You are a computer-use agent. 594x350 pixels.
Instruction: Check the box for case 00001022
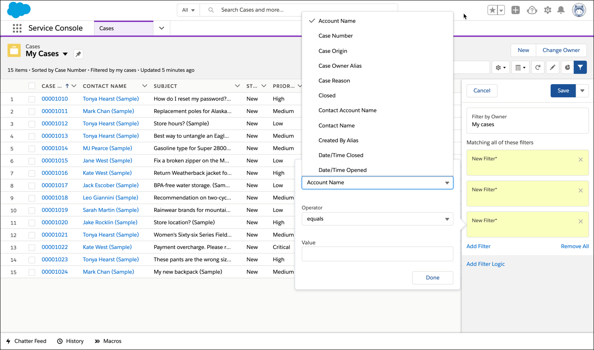(x=32, y=247)
